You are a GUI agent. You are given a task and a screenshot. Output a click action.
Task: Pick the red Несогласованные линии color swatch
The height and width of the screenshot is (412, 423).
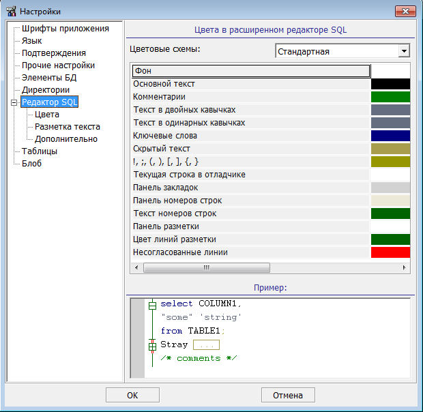point(390,252)
